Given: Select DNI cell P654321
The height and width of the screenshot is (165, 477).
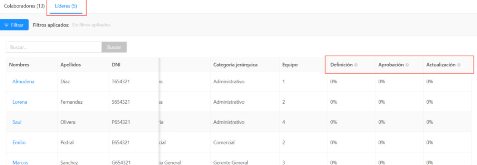Looking at the screenshot, I should click(121, 122).
